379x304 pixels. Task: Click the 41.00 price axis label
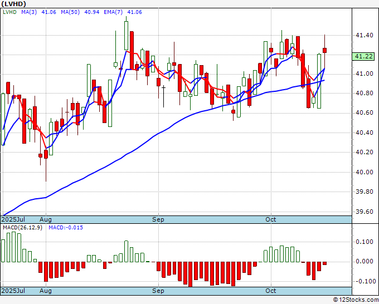click(365, 73)
